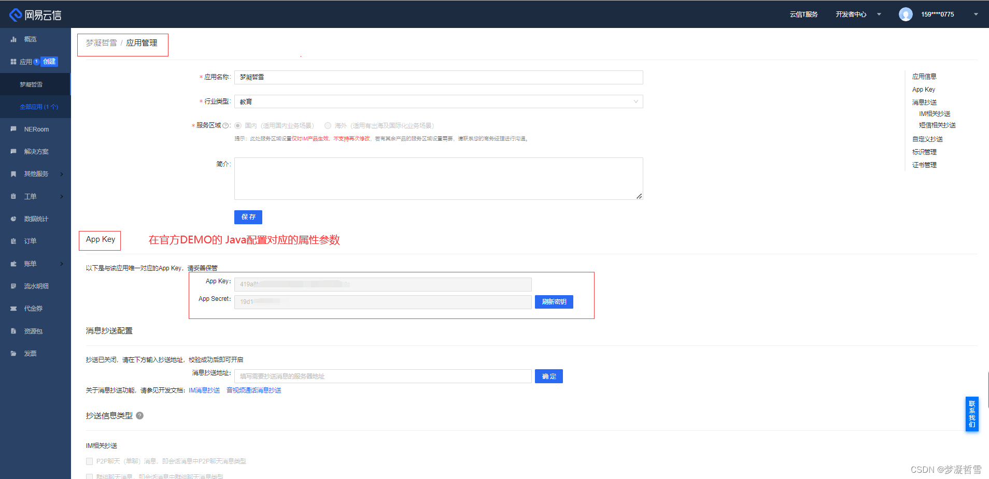Click the notification badge next to 应用
This screenshot has width=989, height=479.
pos(36,62)
